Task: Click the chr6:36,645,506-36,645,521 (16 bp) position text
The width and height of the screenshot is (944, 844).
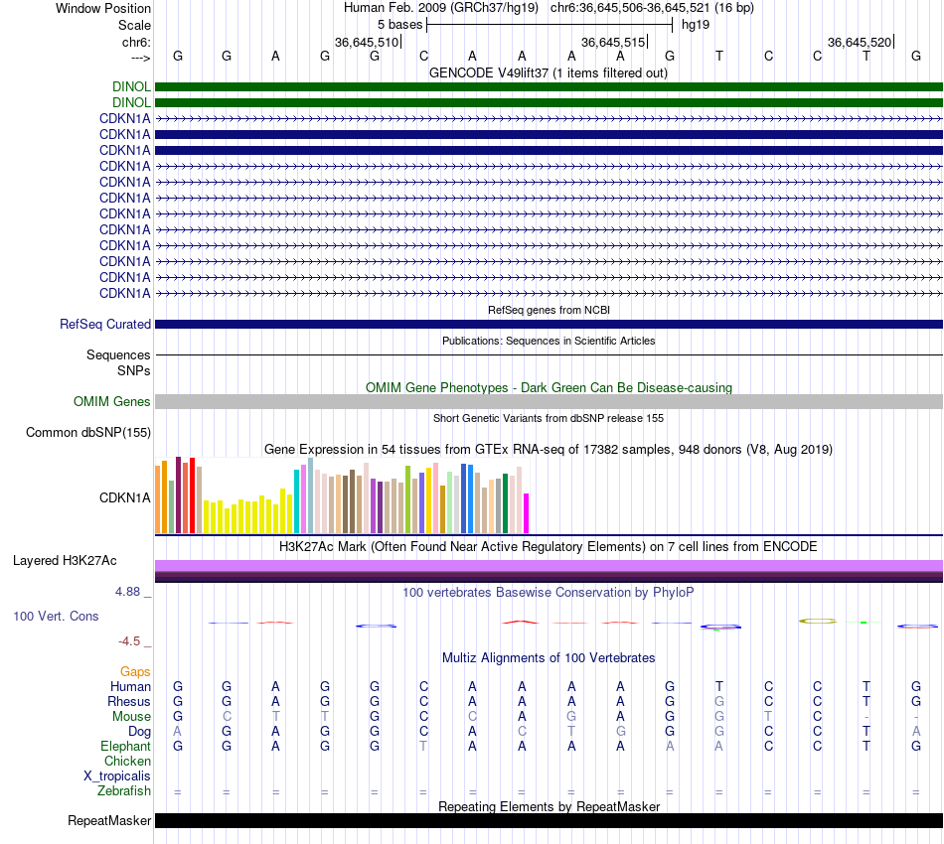Action: tap(652, 8)
